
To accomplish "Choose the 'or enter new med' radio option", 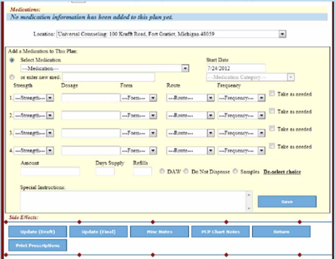I will click(x=12, y=77).
